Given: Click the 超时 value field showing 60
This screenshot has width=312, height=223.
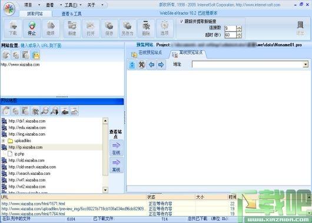Looking at the screenshot, I should coord(230,35).
